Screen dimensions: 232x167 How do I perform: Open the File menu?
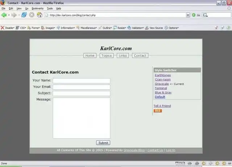[3, 8]
